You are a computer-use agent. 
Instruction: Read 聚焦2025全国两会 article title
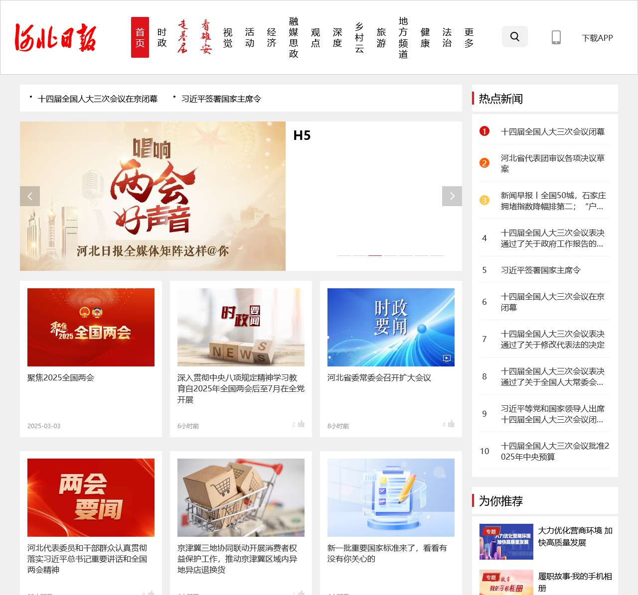(61, 377)
